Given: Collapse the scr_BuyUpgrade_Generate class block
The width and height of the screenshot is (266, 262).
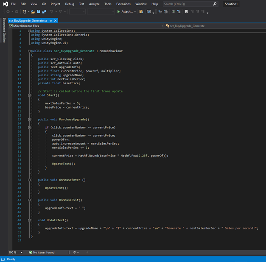Looking at the screenshot, I should click(29, 51).
